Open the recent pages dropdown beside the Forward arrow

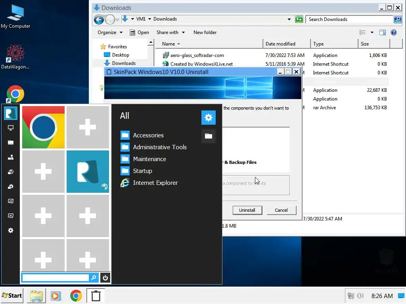[117, 20]
